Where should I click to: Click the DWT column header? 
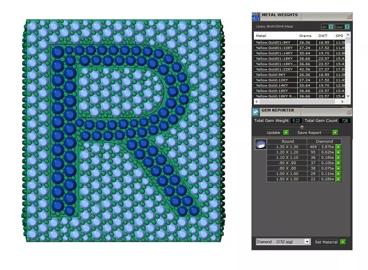[x=325, y=36]
